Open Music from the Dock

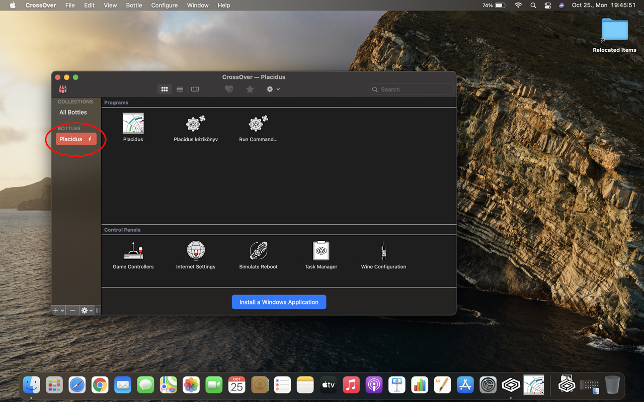351,385
